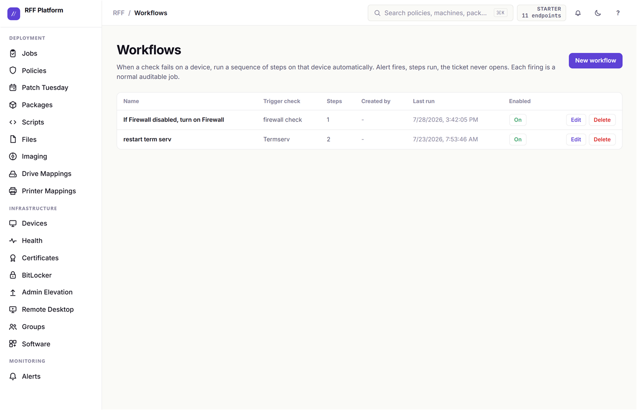Delete the Firewall workflow

[x=602, y=120]
